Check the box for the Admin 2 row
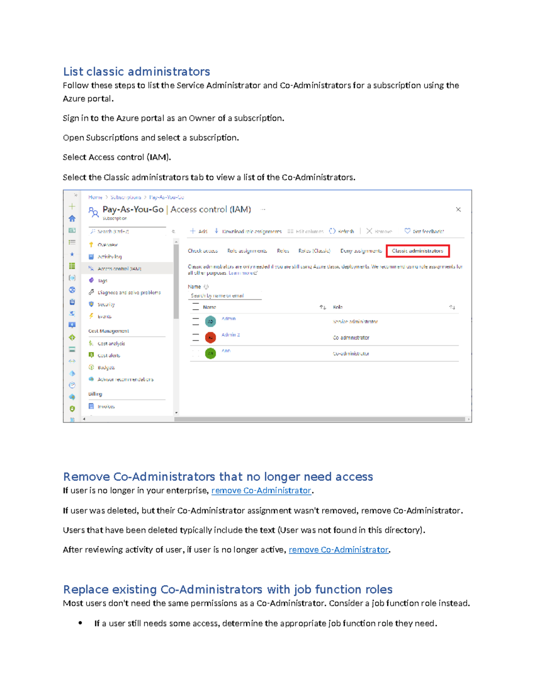This screenshot has height=693, width=535. click(x=195, y=337)
